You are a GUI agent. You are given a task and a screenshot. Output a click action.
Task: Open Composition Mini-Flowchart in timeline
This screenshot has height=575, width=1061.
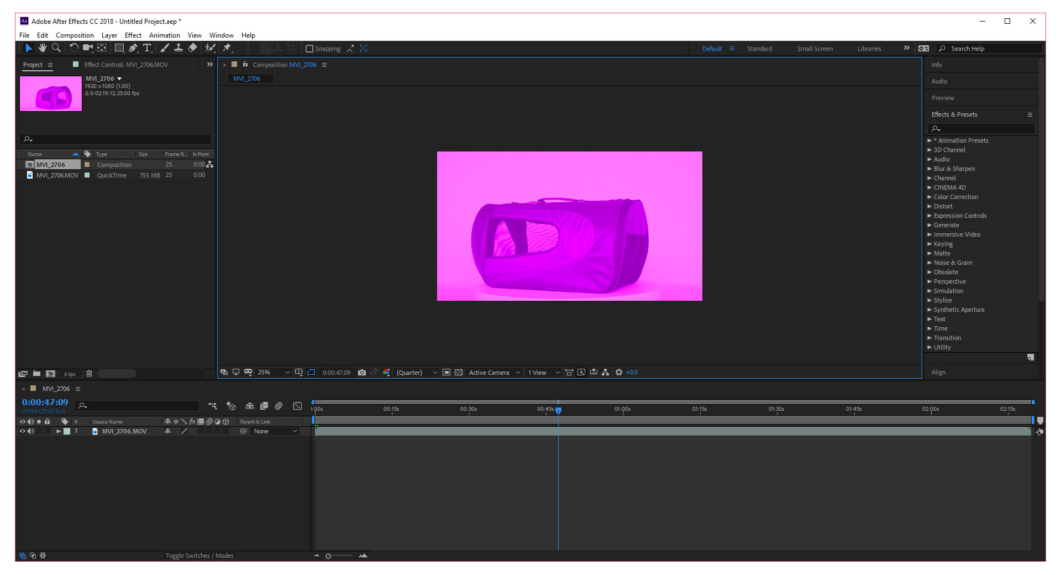[x=212, y=406]
